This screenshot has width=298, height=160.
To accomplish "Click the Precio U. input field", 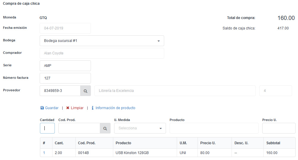I will [x=279, y=128].
